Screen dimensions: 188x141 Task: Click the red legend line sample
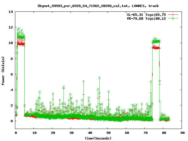[x=173, y=15]
